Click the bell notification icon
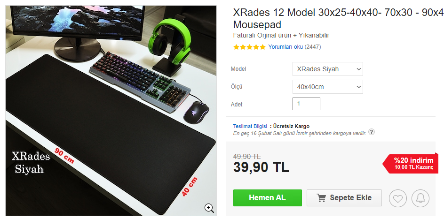444x219 pixels. (x=420, y=198)
